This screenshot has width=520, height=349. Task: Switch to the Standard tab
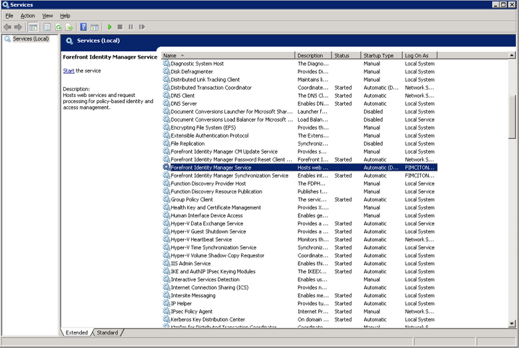(107, 332)
